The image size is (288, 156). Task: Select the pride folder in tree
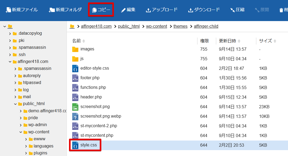click(x=33, y=118)
